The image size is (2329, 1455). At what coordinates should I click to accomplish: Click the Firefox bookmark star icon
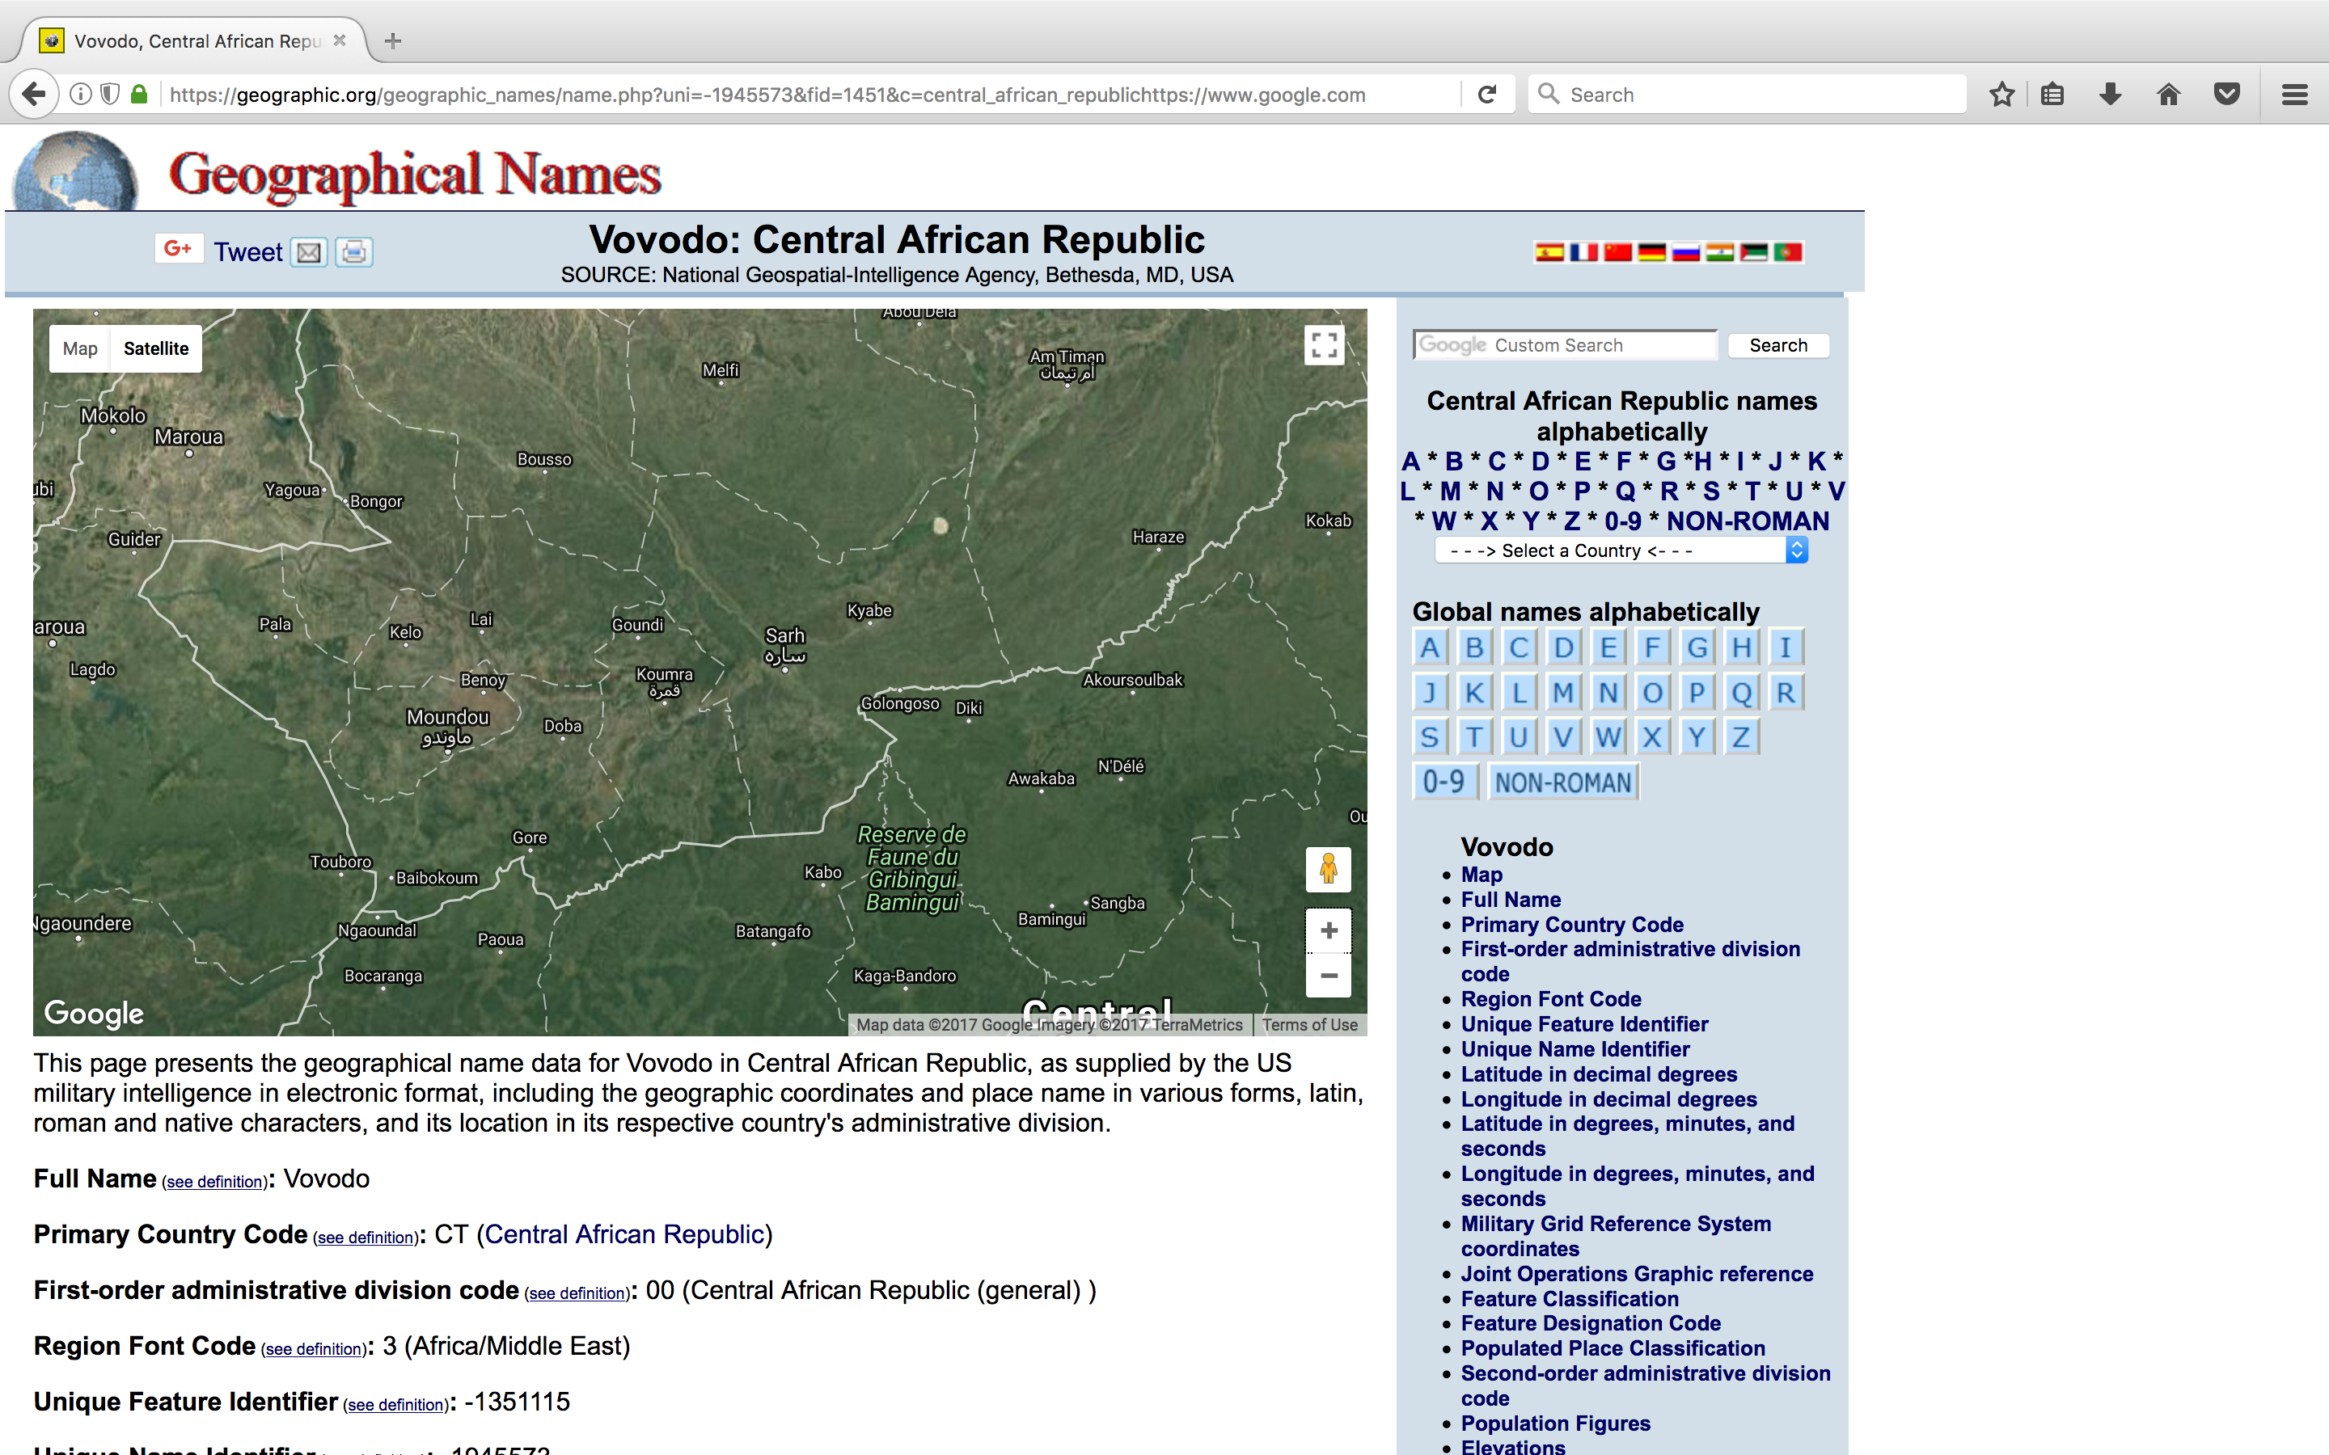2001,95
